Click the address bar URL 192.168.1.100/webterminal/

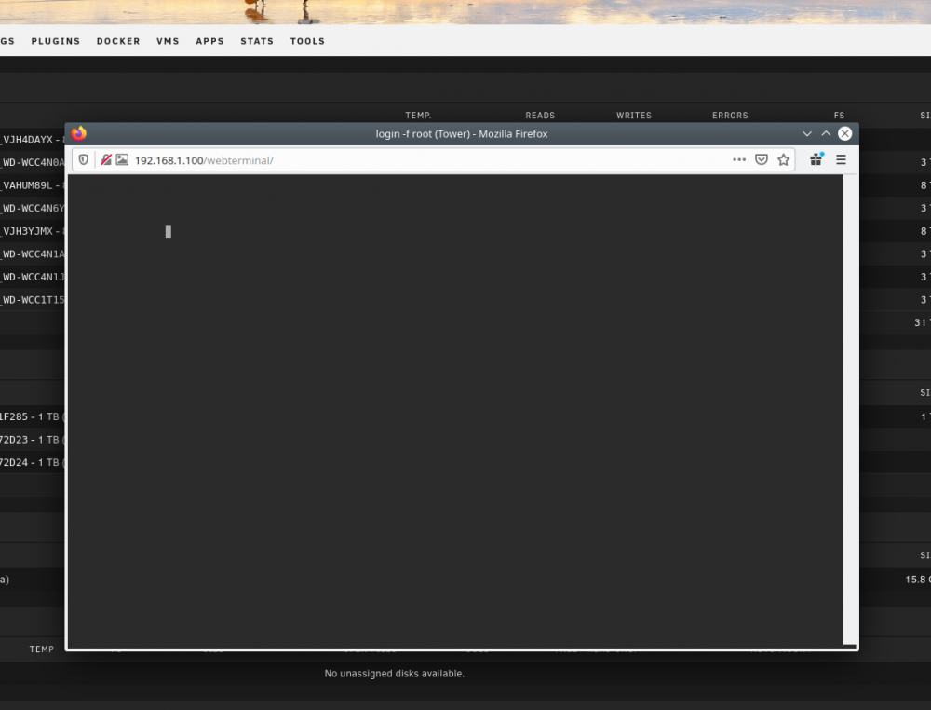pos(204,160)
